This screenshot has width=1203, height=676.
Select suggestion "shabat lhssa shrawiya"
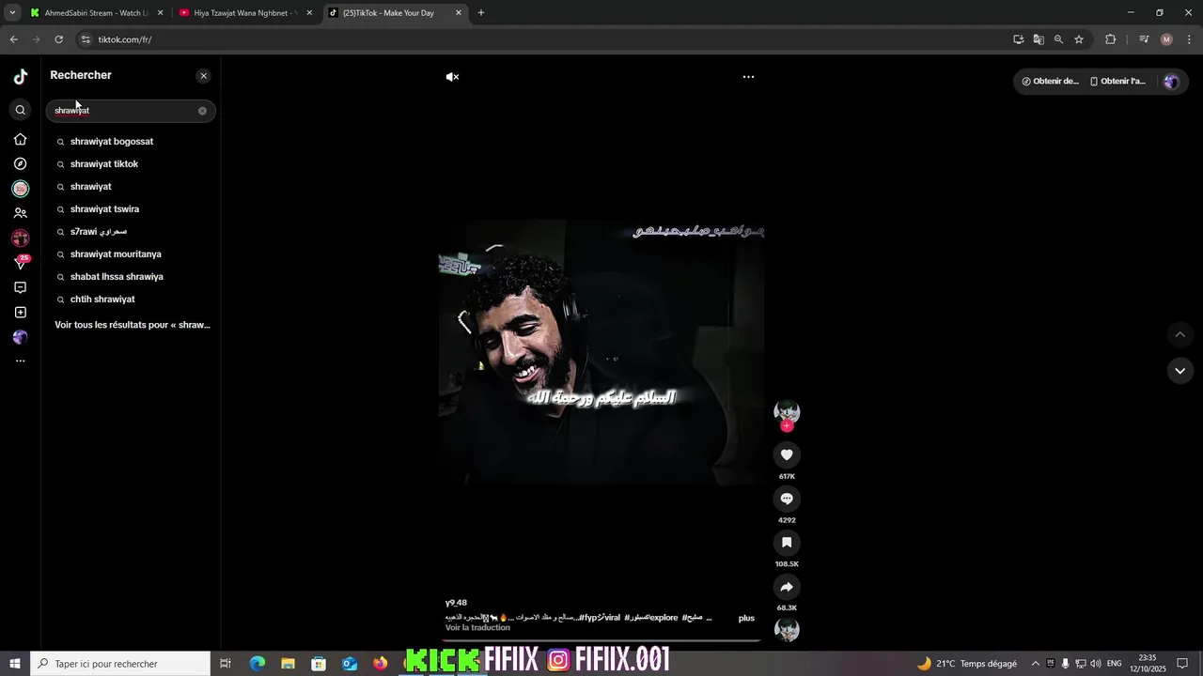pyautogui.click(x=117, y=277)
